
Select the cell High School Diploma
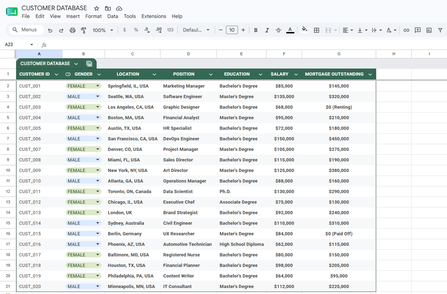coord(242,244)
